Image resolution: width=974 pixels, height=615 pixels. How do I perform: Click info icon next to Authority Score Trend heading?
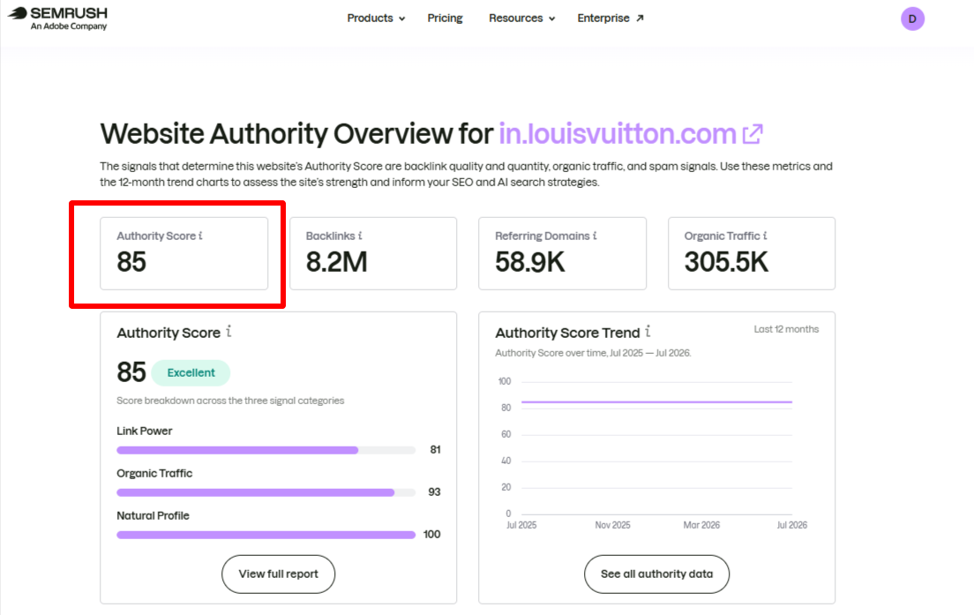pos(648,331)
